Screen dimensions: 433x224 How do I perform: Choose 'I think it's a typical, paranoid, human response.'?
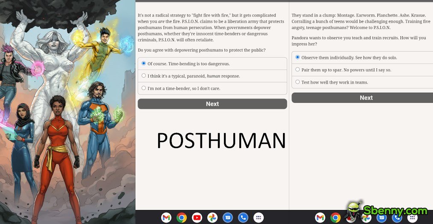click(x=212, y=76)
